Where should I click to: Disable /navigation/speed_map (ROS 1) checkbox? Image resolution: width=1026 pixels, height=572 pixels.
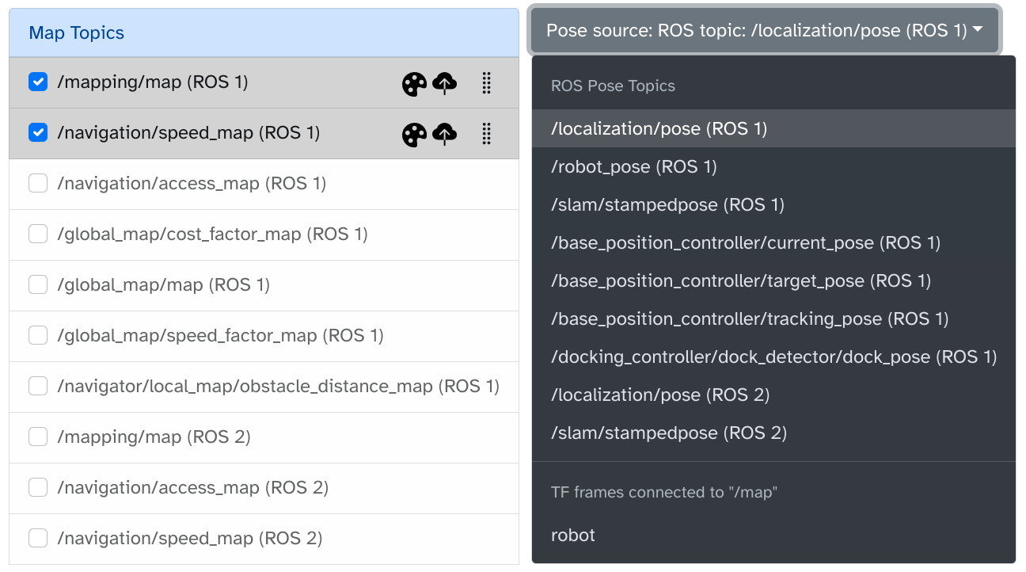(x=38, y=133)
